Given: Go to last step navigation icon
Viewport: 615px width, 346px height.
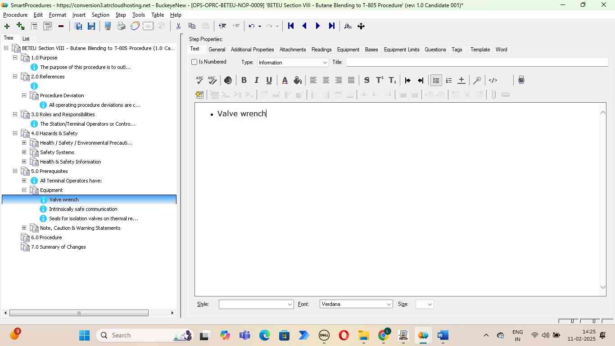Looking at the screenshot, I should pyautogui.click(x=331, y=26).
